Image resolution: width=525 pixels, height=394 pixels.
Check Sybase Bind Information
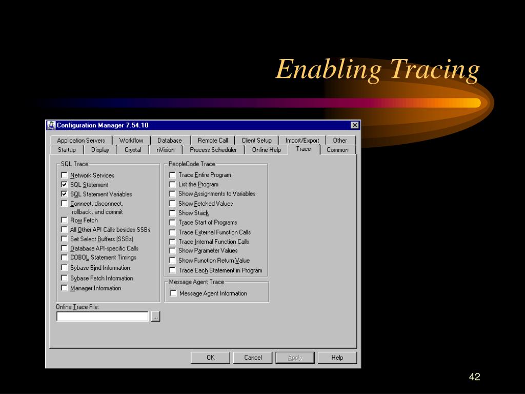[64, 268]
